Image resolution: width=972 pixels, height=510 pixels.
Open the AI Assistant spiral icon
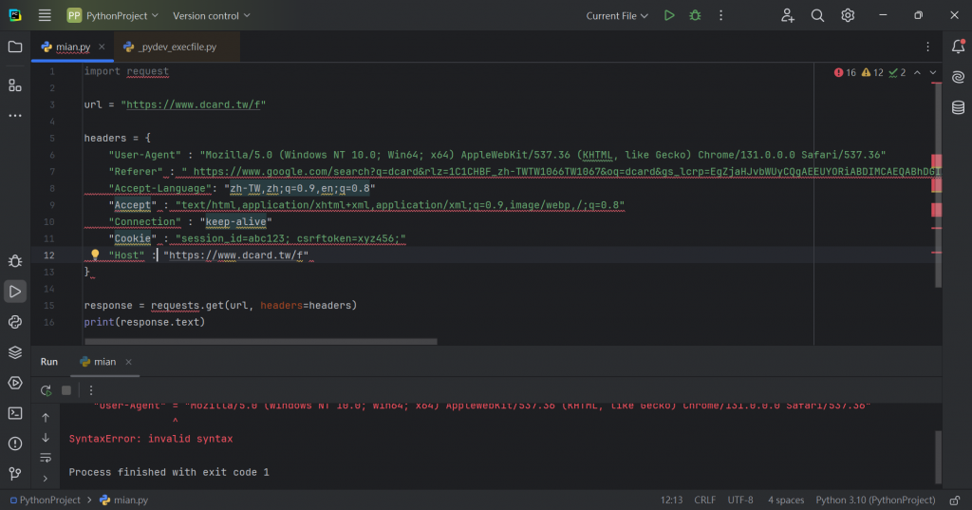pos(958,77)
